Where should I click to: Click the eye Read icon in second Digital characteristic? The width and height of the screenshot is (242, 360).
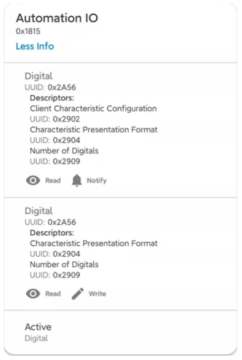(33, 293)
